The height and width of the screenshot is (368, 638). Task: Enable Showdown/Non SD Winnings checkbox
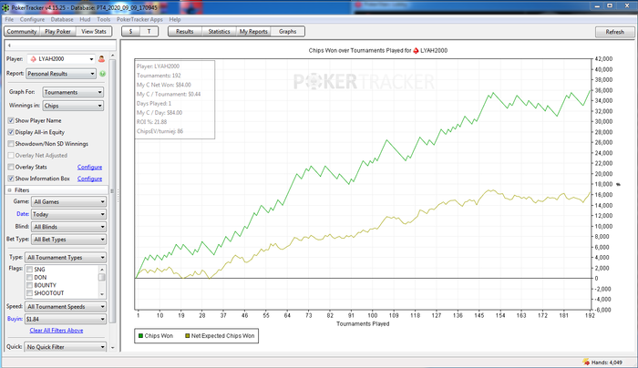point(11,144)
